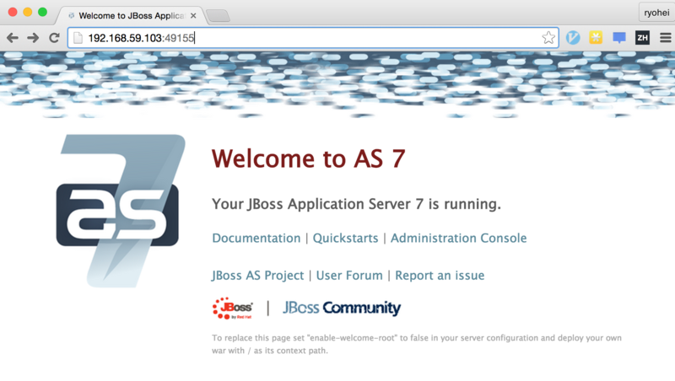Click the enable-welcome-root note text

(416, 344)
